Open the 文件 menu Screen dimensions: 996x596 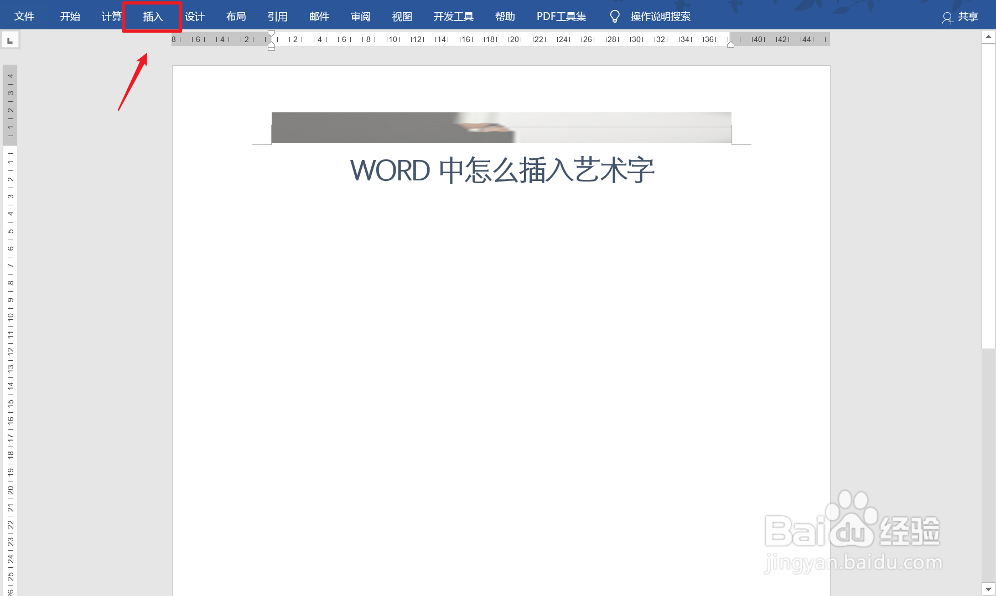point(24,16)
